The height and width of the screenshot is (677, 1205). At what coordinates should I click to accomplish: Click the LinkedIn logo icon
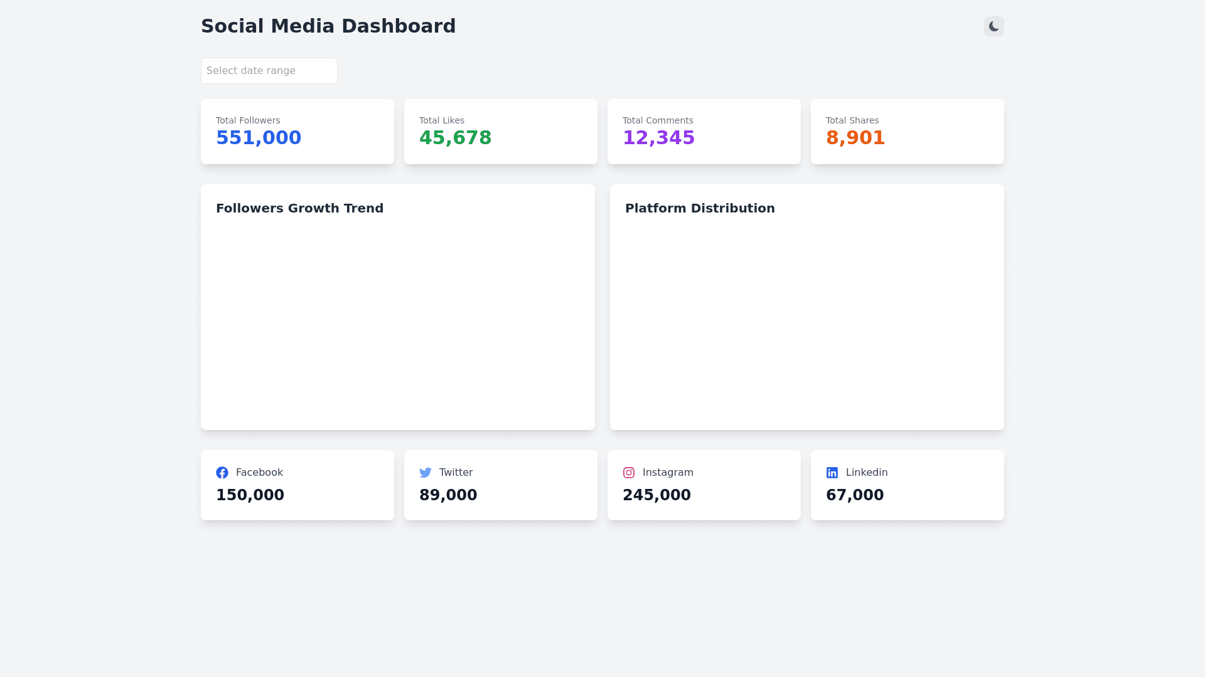pyautogui.click(x=832, y=473)
